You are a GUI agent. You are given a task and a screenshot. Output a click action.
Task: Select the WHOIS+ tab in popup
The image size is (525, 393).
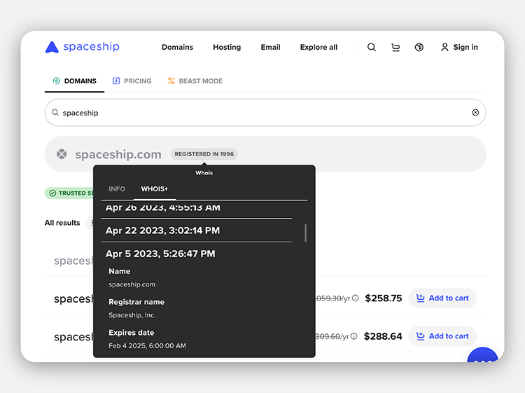(155, 189)
